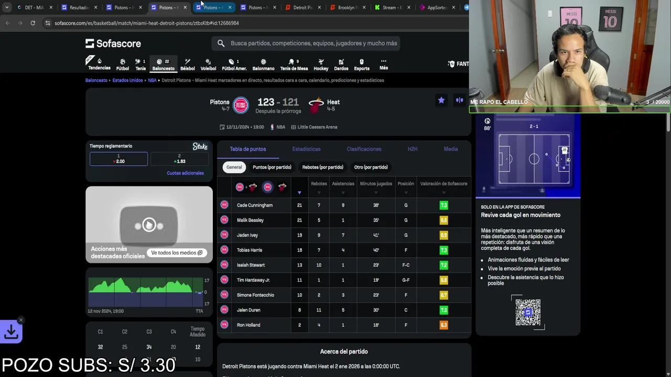Image resolution: width=671 pixels, height=377 pixels.
Task: Open the Dardos section
Action: (x=341, y=64)
